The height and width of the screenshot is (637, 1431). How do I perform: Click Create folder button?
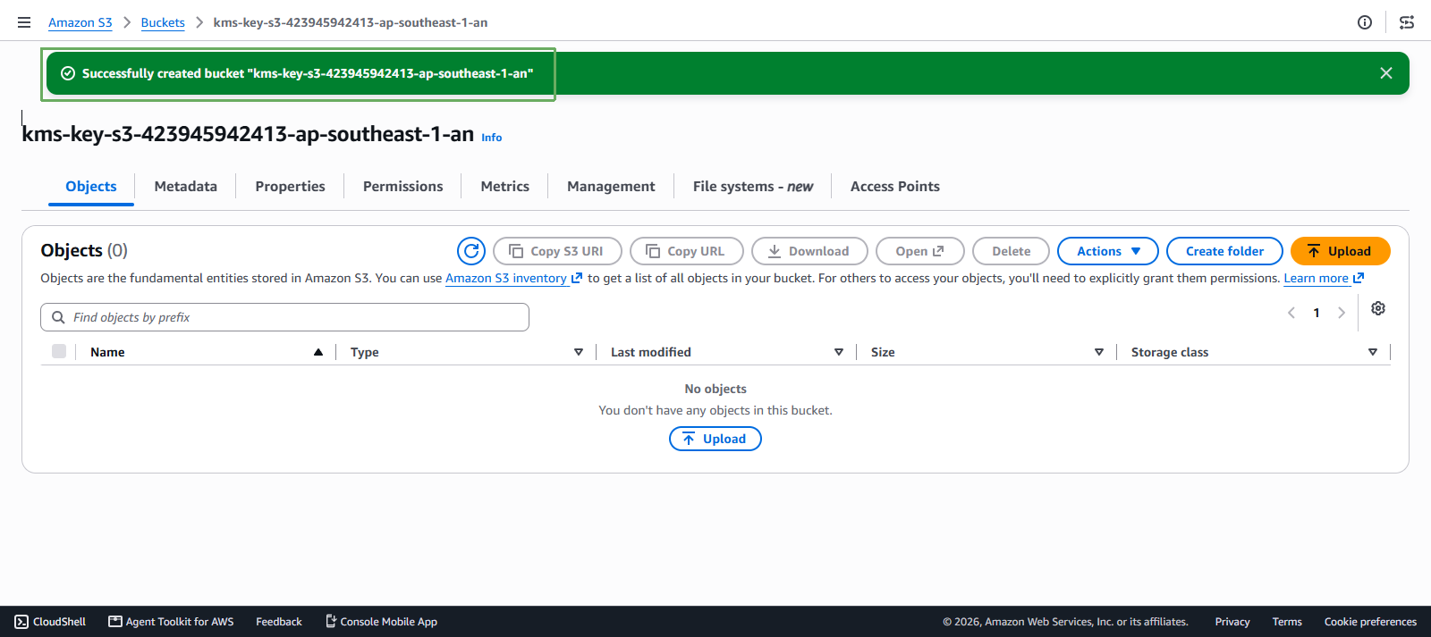pos(1224,251)
